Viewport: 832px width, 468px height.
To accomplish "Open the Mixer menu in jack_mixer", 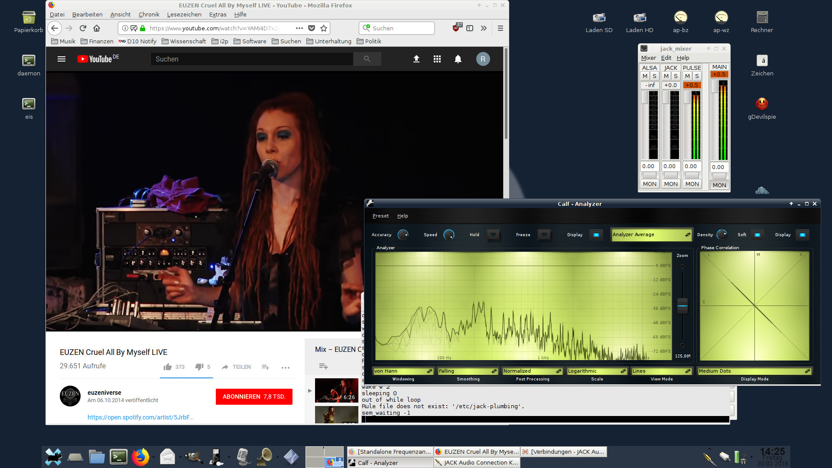I will tap(648, 58).
